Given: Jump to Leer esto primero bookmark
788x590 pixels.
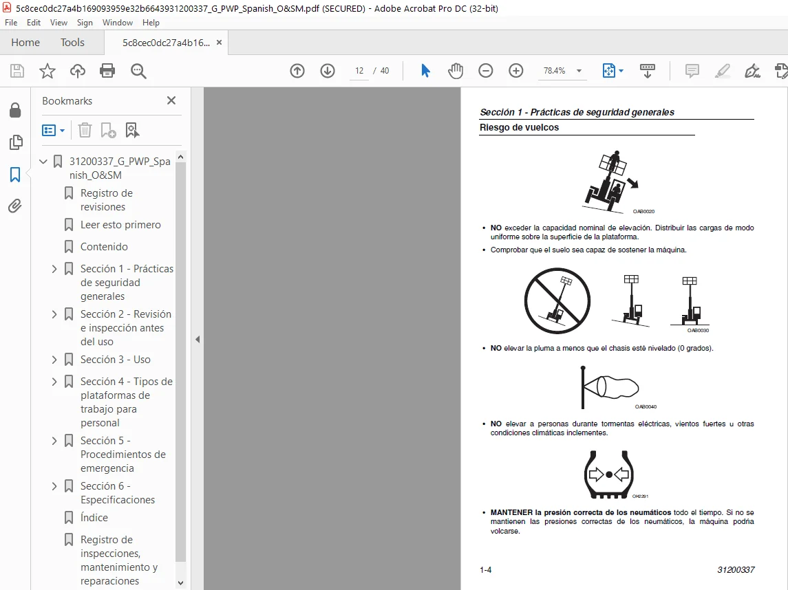Looking at the screenshot, I should [x=120, y=225].
